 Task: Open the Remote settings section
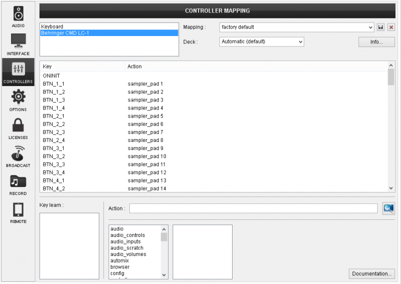[19, 212]
